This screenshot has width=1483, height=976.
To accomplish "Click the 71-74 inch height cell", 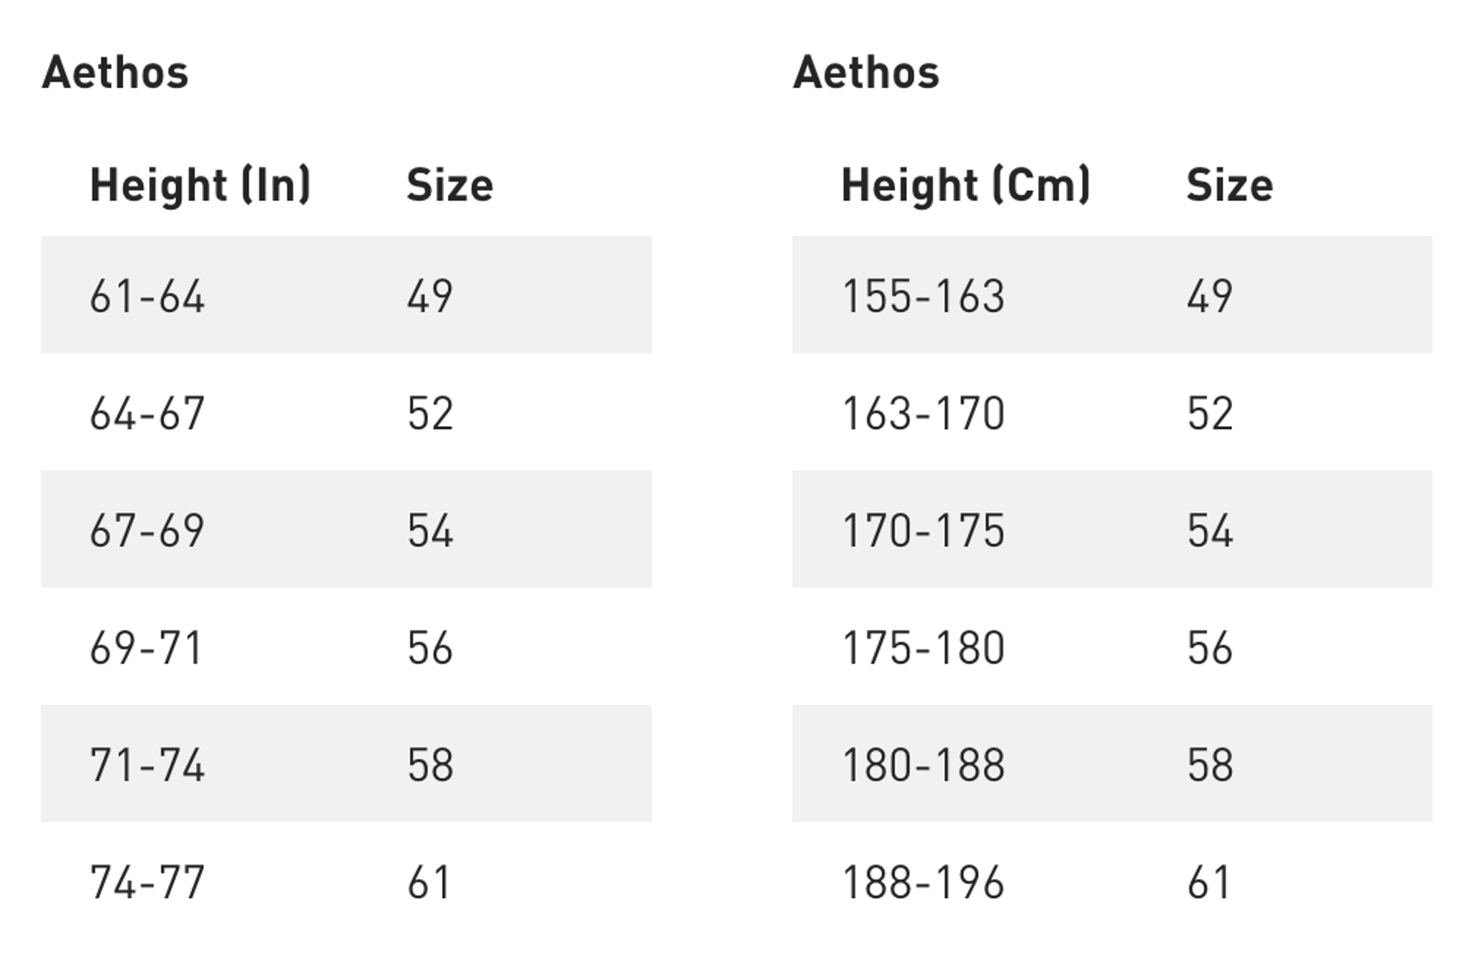I will pyautogui.click(x=148, y=765).
